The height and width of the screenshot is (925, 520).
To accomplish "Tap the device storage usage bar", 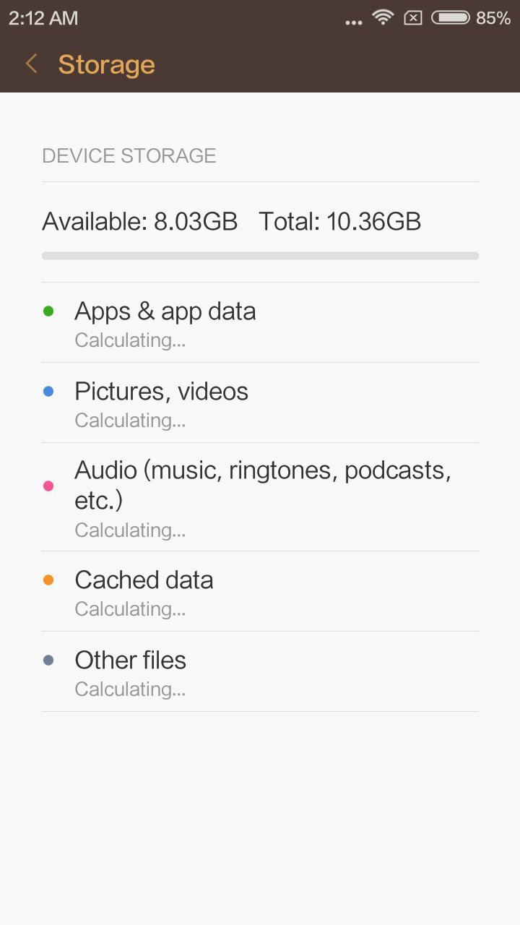I will point(260,256).
